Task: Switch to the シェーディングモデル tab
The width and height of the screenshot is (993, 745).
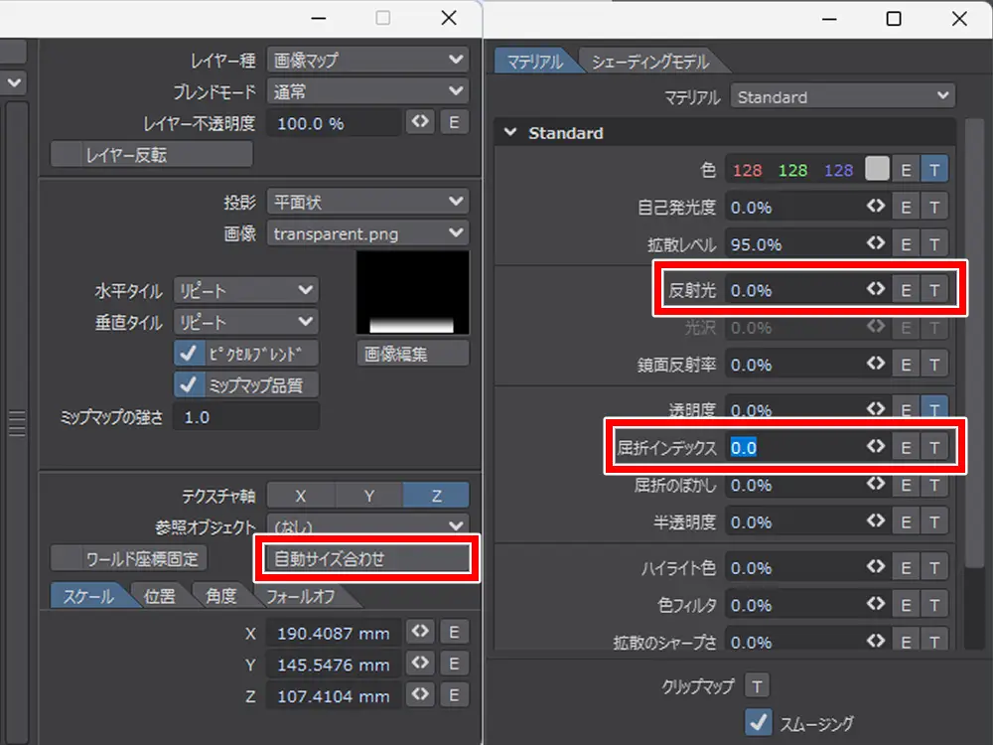Action: point(650,62)
